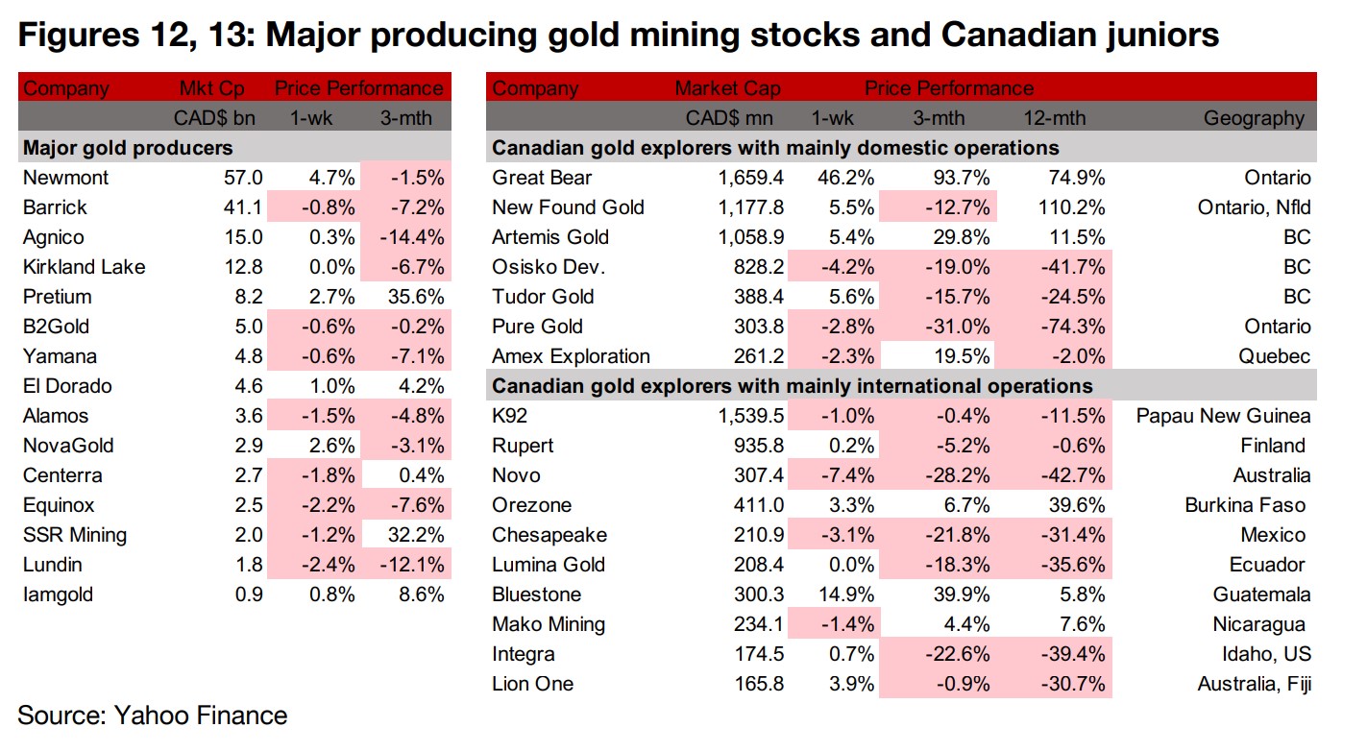Select the 12-mth column header

click(x=1054, y=118)
